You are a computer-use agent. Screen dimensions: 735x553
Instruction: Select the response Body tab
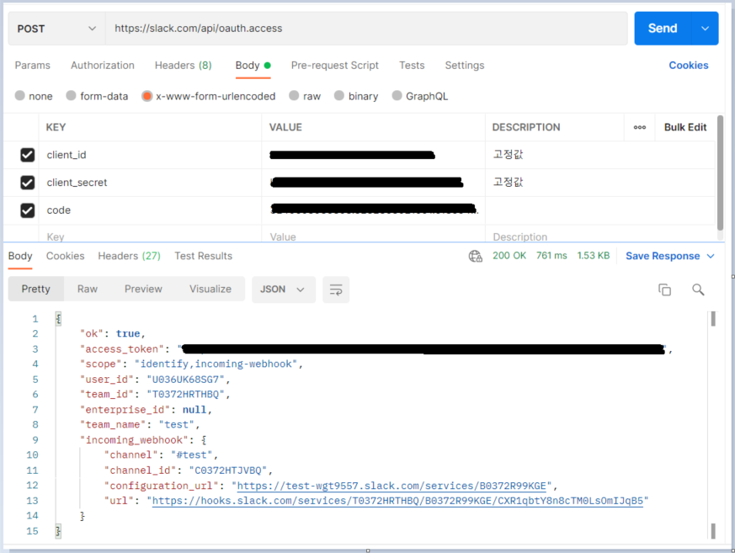20,256
